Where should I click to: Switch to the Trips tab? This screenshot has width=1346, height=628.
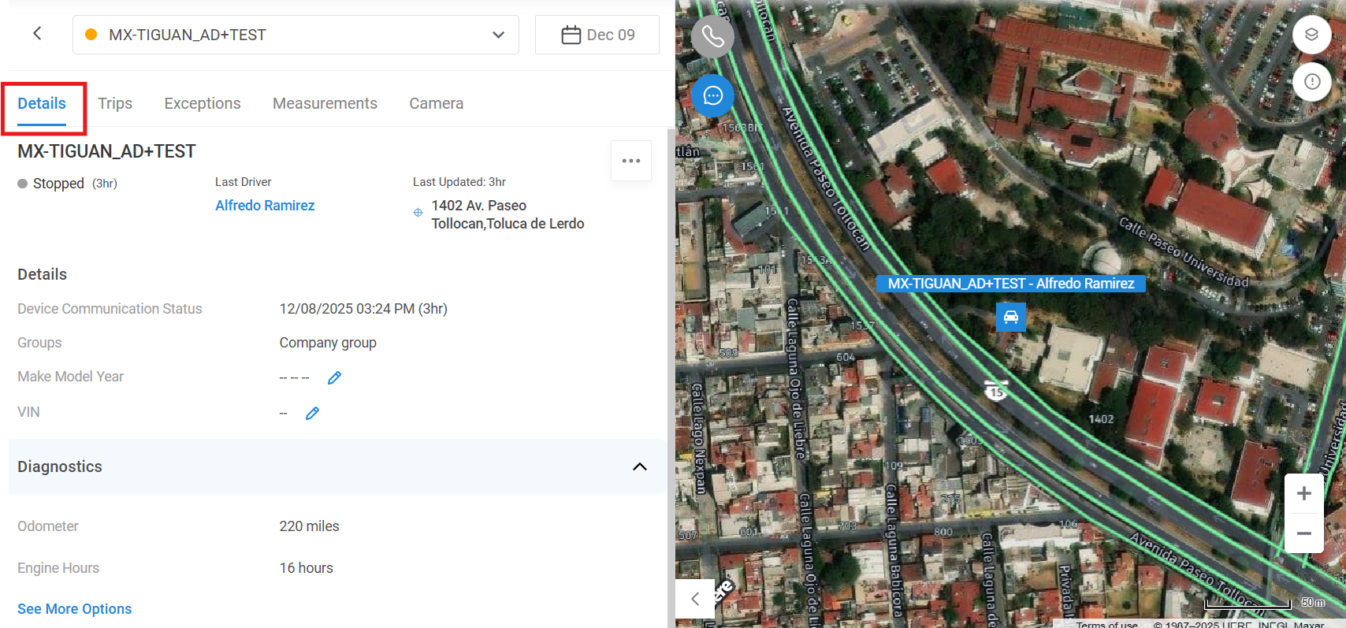115,104
